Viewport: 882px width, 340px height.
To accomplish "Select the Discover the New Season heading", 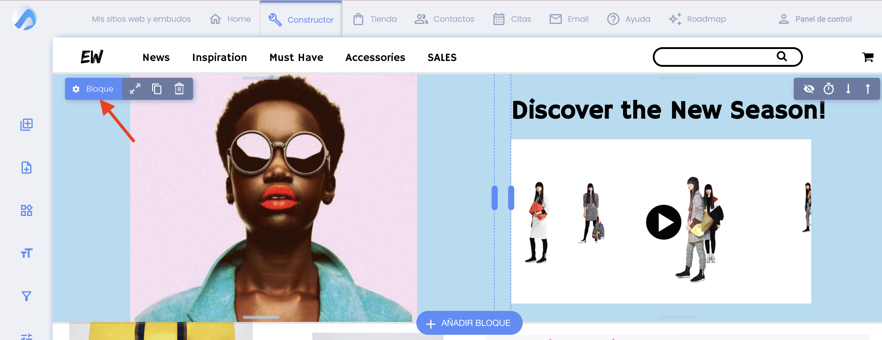I will [x=669, y=110].
